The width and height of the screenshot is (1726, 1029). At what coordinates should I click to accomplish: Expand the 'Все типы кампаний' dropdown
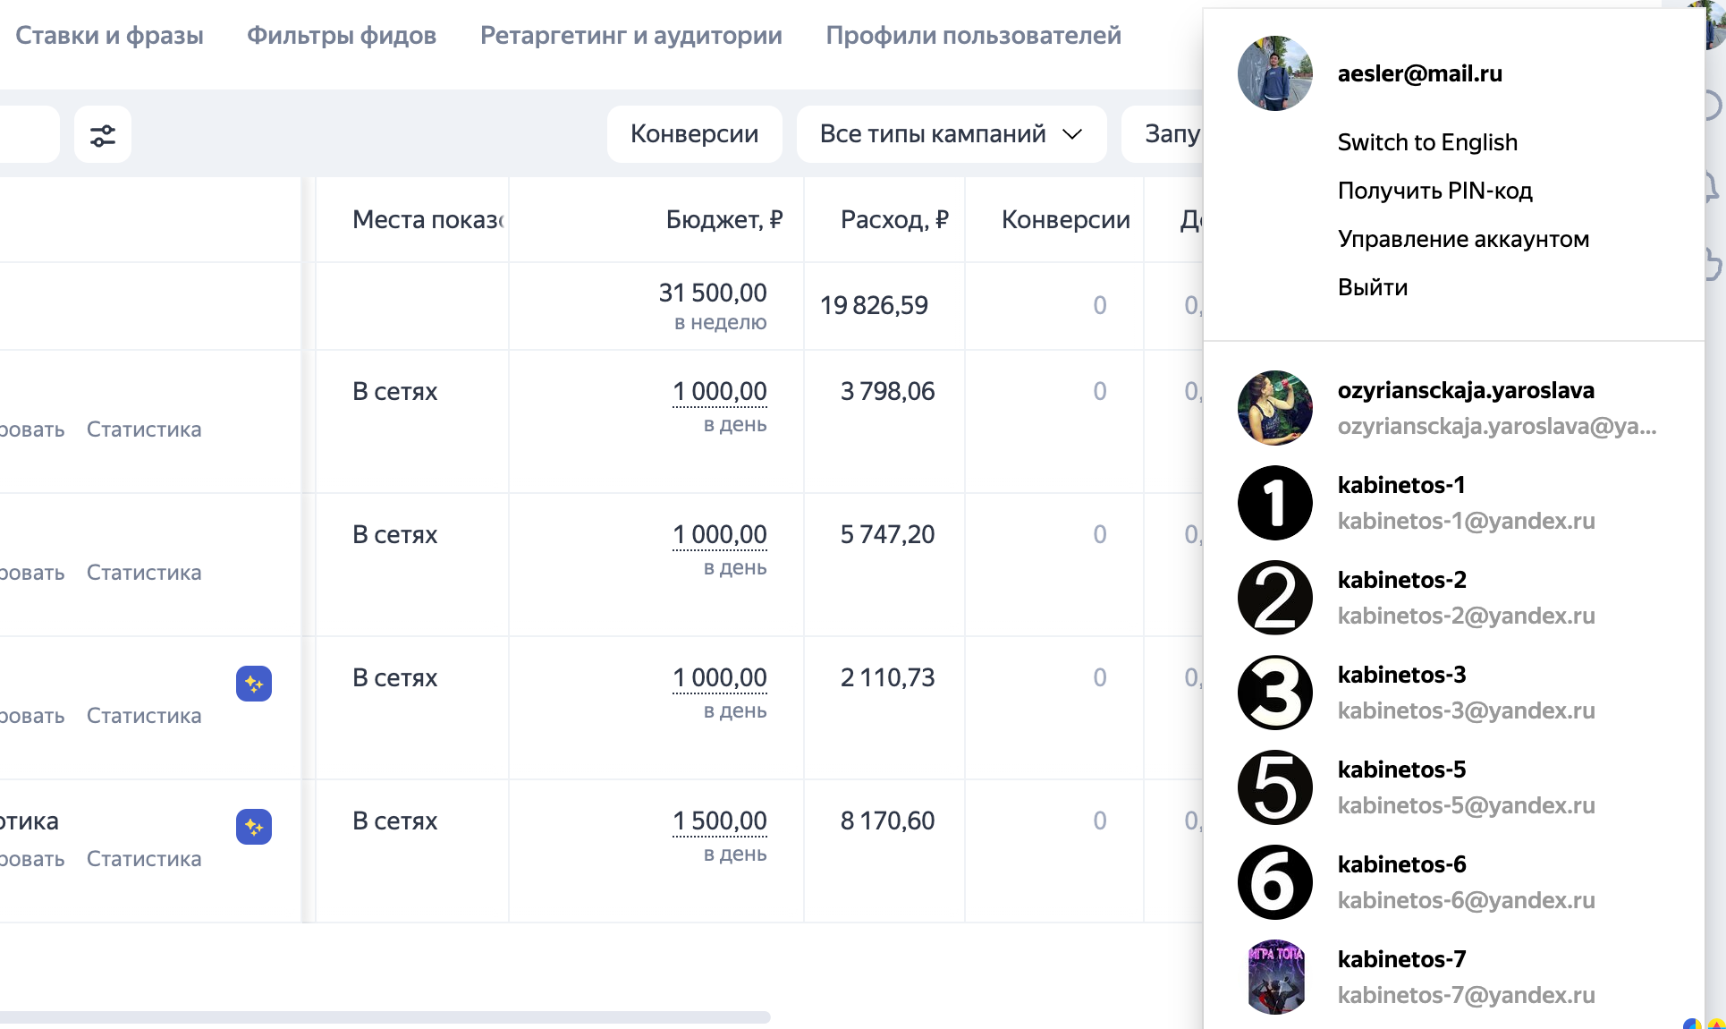[951, 134]
